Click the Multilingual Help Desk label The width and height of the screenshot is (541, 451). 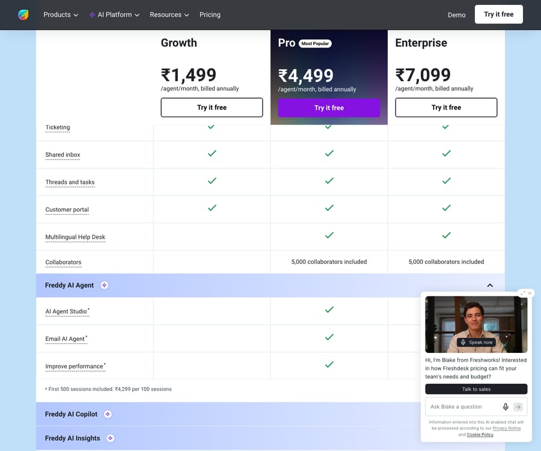[75, 237]
